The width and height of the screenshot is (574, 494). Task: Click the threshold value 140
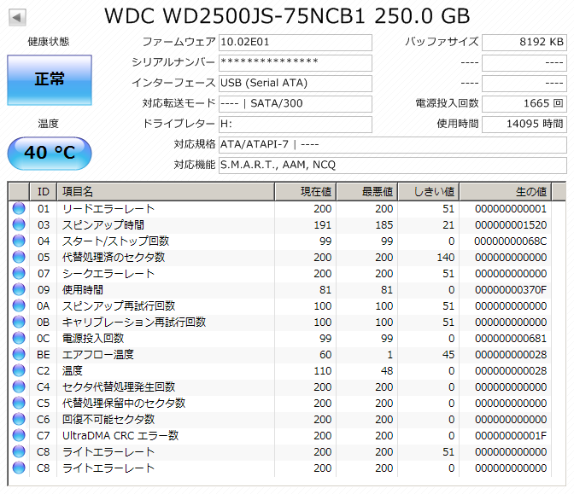pos(446,258)
